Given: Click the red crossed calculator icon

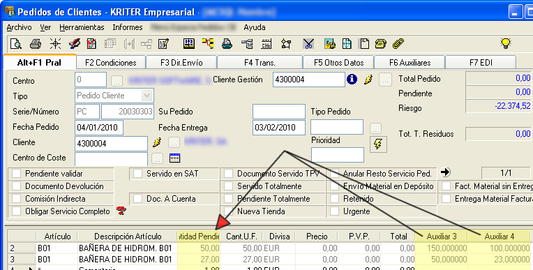Looking at the screenshot, I should coord(91,44).
